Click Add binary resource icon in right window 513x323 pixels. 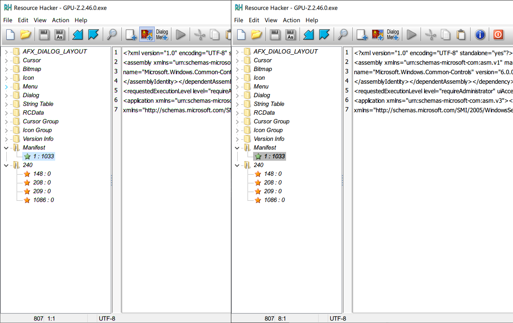click(x=362, y=35)
